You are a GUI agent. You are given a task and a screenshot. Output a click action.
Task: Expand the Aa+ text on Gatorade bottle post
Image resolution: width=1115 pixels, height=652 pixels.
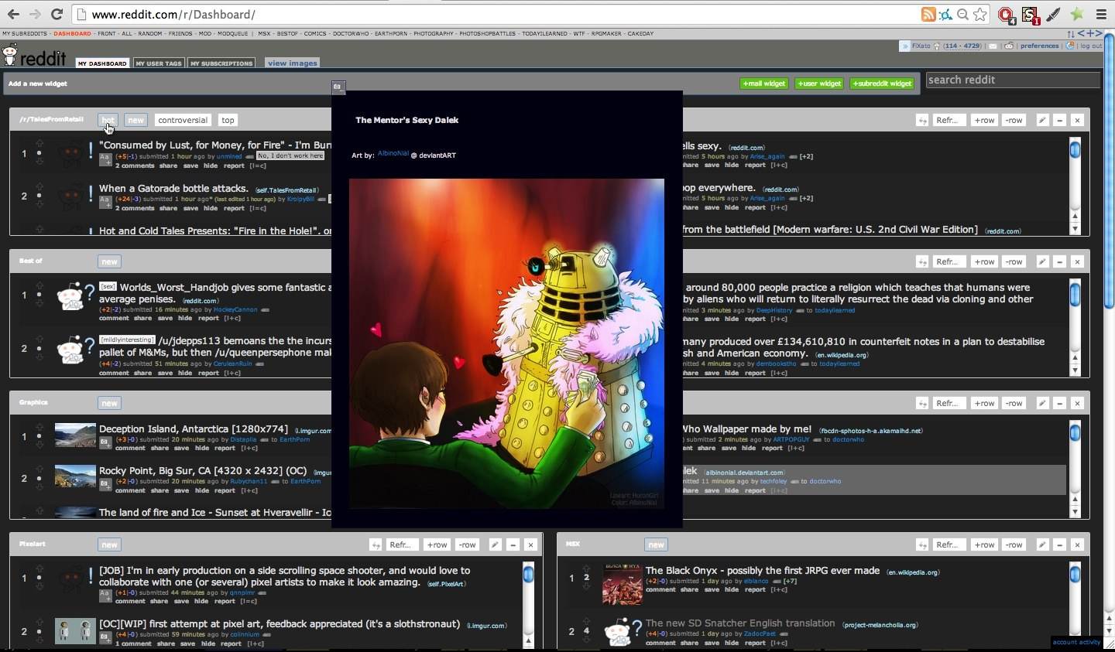pos(105,202)
